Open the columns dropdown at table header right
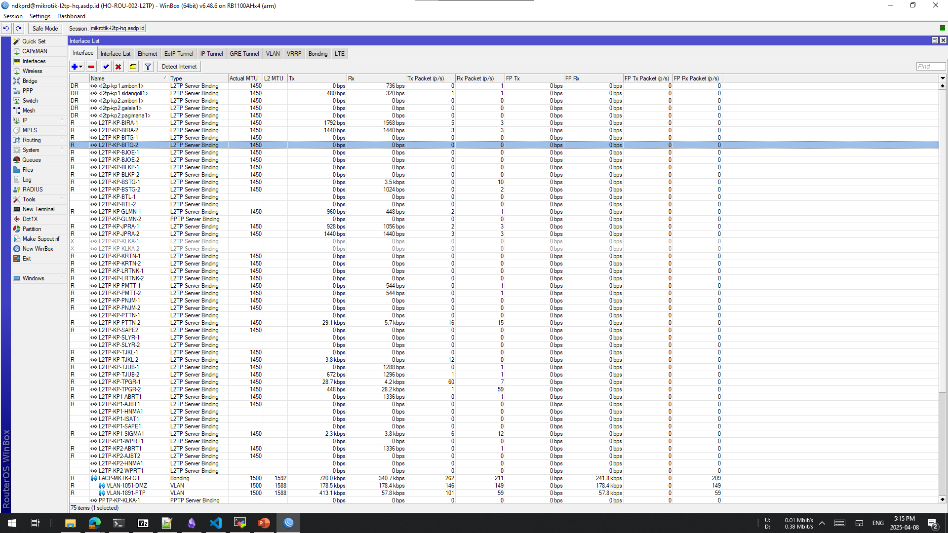The image size is (948, 533). click(x=942, y=78)
